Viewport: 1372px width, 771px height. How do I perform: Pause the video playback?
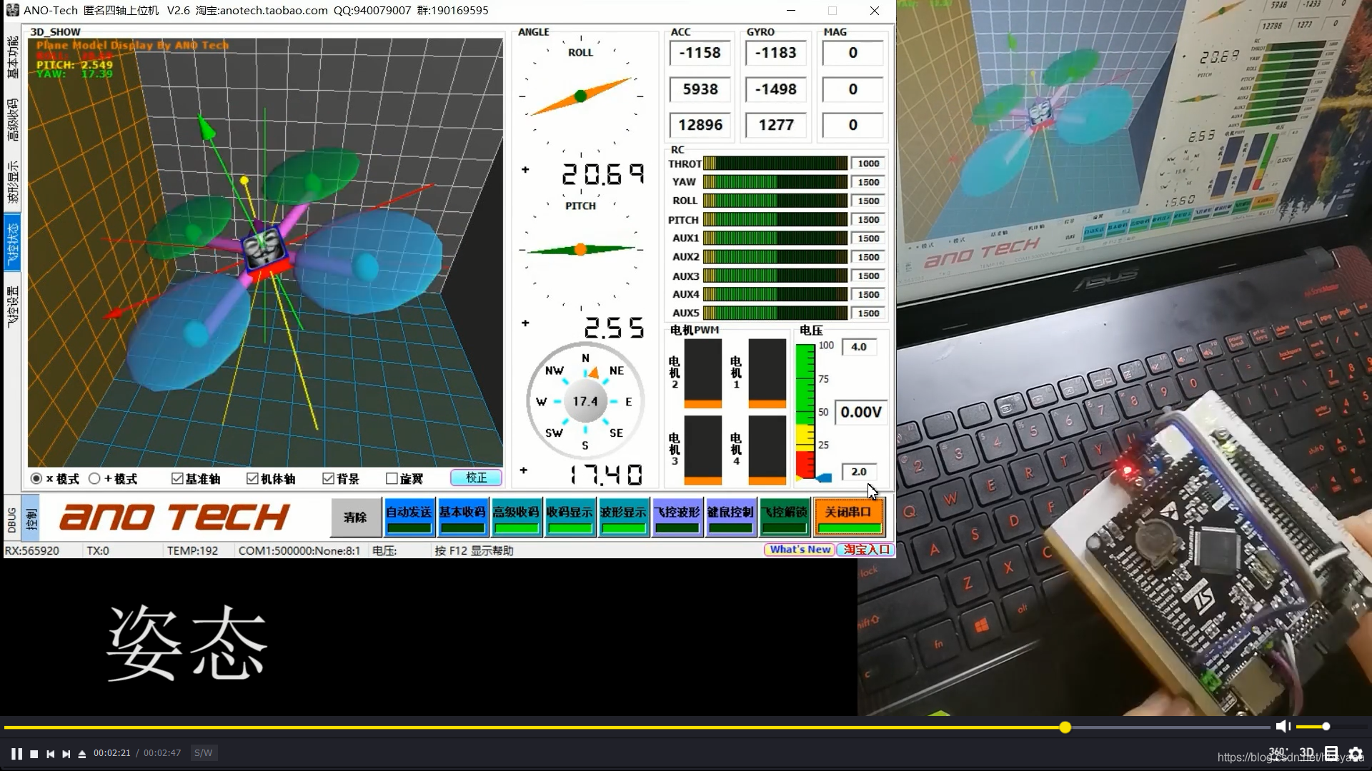coord(16,754)
